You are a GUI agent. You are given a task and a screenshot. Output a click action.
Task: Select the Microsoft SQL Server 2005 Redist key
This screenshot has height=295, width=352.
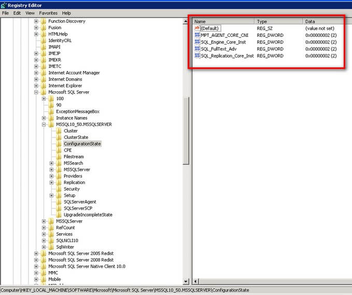point(81,254)
